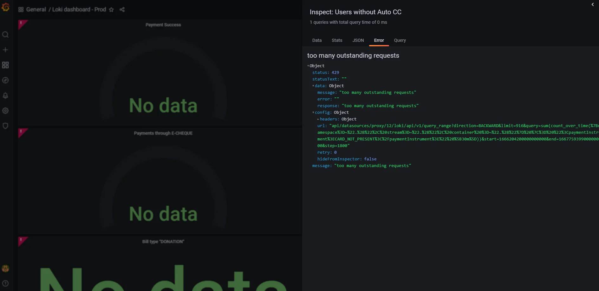Open the Dashboards grid icon in sidebar
The image size is (599, 291).
[x=5, y=65]
